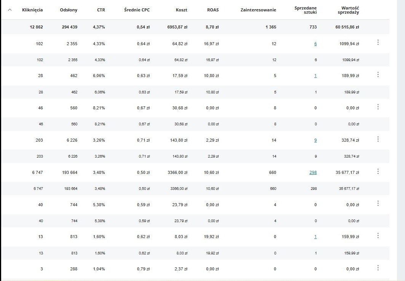The width and height of the screenshot is (405, 281).
Task: Open three-dot menu for 159,99 zł row
Action: [378, 235]
